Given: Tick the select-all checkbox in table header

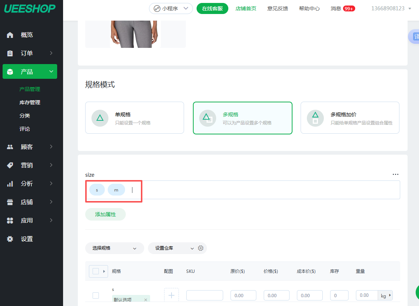Looking at the screenshot, I should pyautogui.click(x=96, y=271).
